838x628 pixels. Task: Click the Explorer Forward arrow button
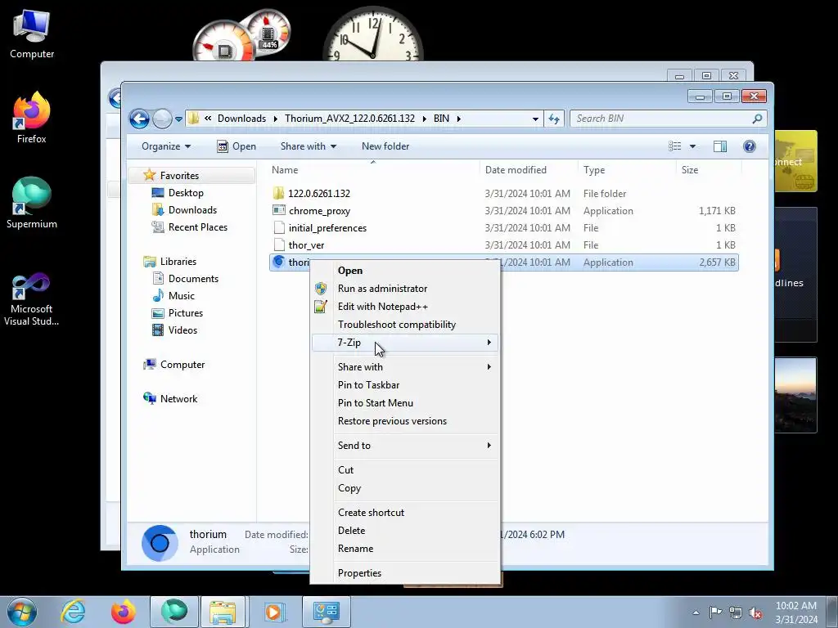(x=162, y=119)
